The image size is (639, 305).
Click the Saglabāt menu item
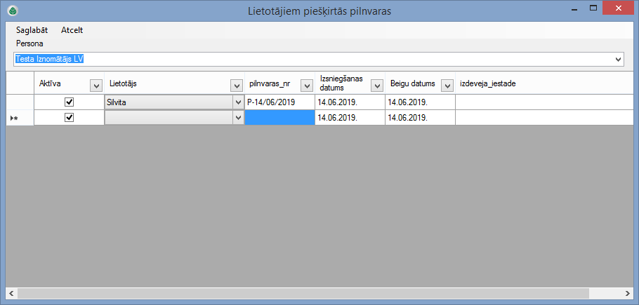[32, 30]
